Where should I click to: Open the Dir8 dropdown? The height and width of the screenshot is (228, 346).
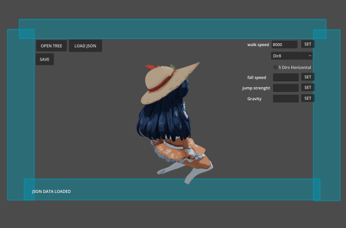click(x=292, y=56)
